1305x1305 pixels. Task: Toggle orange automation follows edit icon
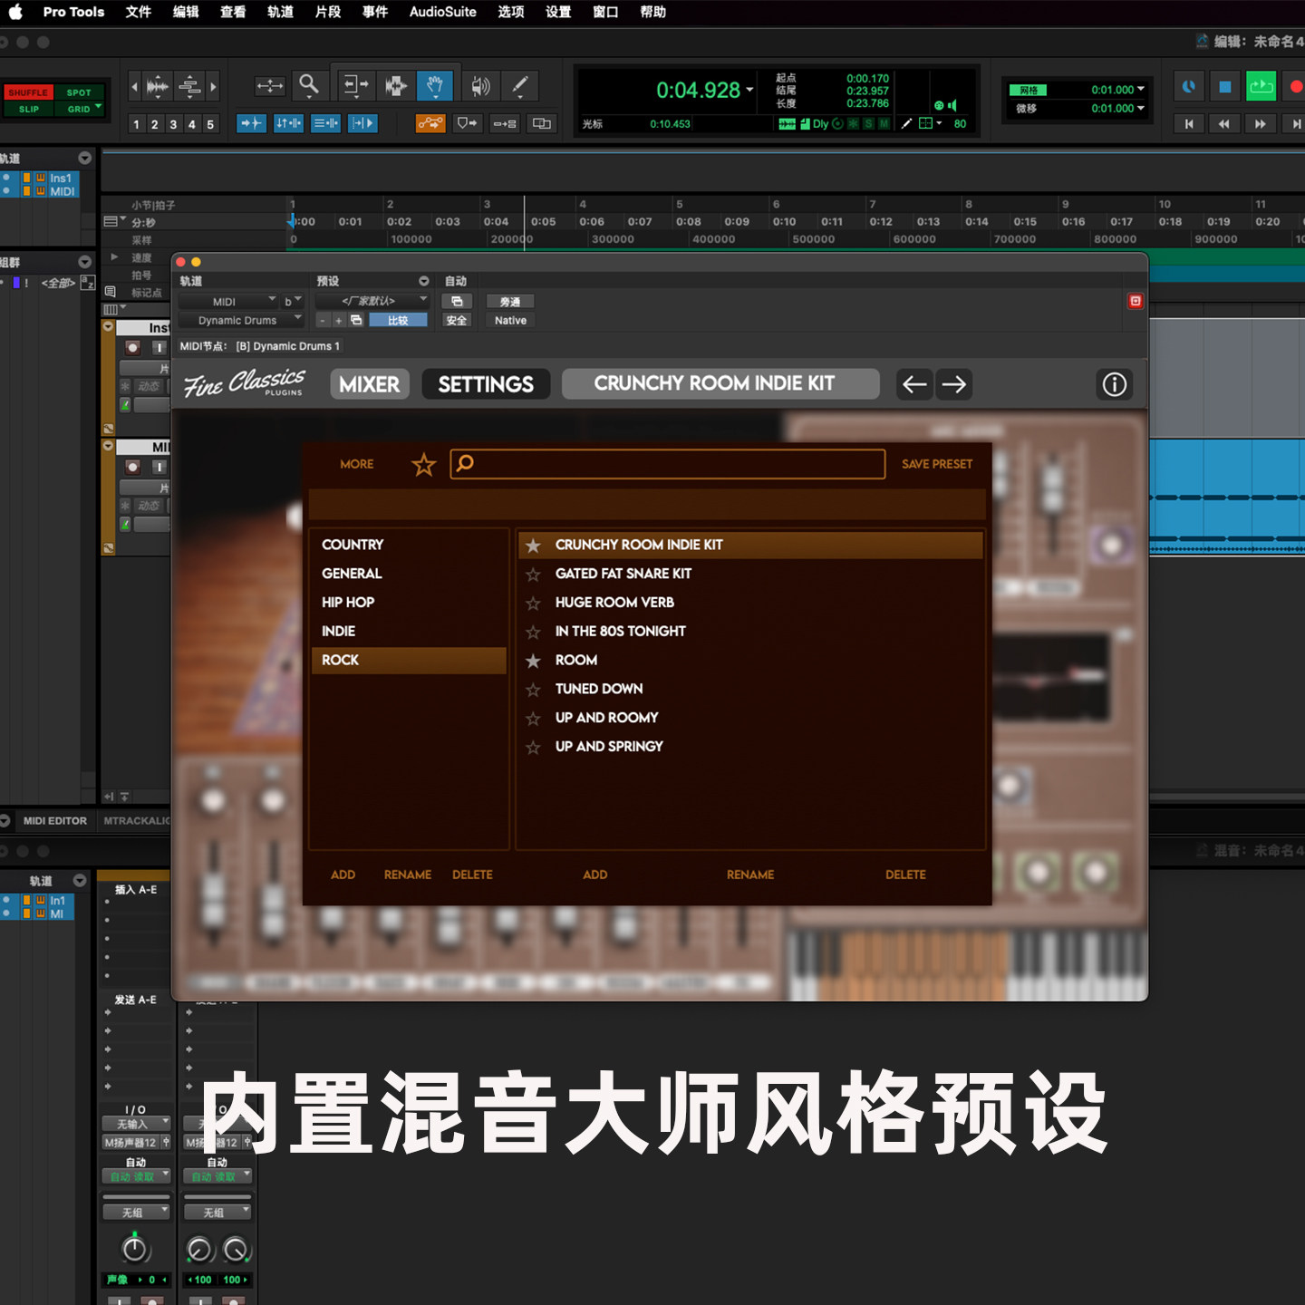(x=430, y=123)
